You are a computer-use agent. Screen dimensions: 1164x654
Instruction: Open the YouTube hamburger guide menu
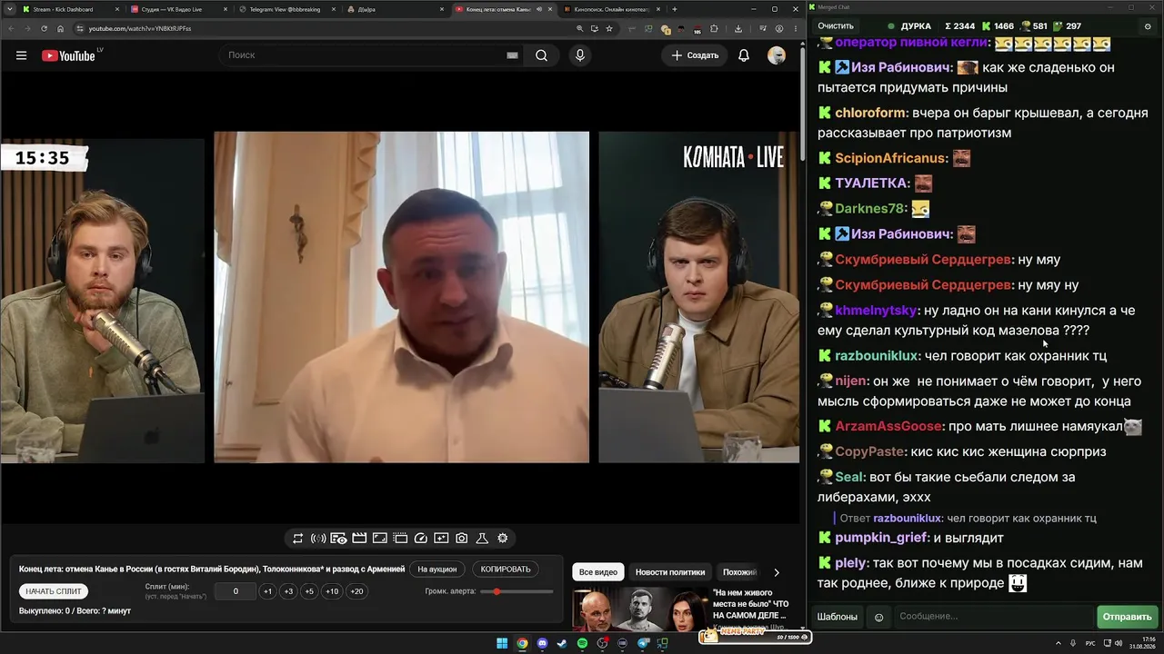coord(21,55)
